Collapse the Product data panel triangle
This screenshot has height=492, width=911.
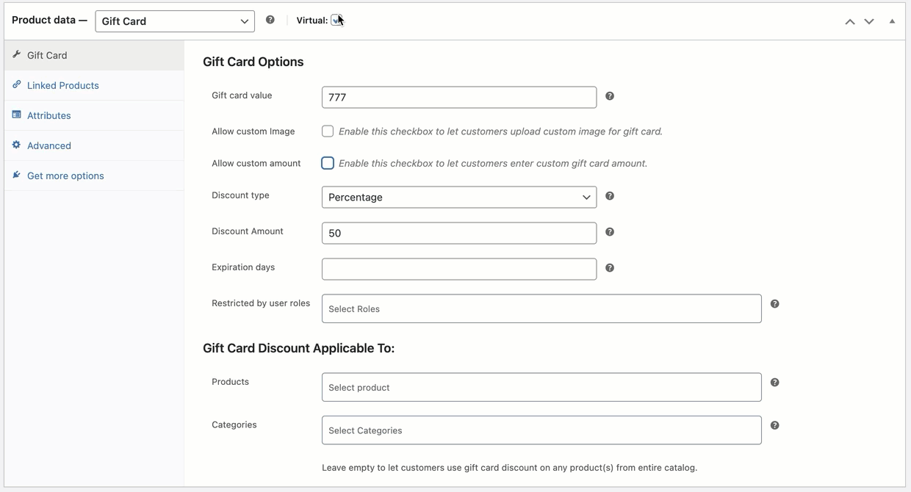(x=892, y=21)
